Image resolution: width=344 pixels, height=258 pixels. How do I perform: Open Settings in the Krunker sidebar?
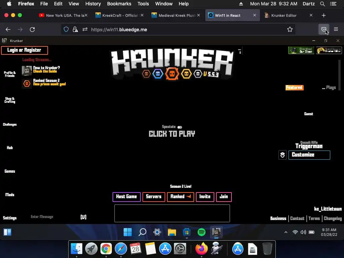pos(10,218)
